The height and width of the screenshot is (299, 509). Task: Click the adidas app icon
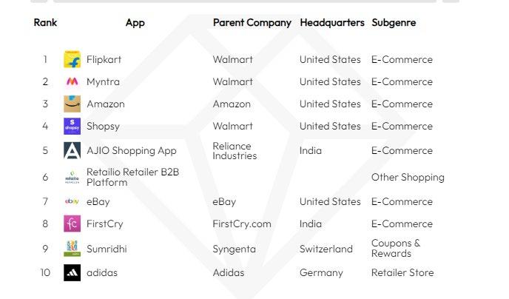coord(72,273)
